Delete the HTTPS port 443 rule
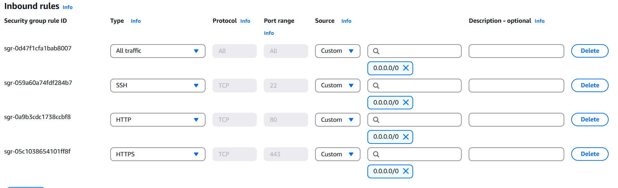The width and height of the screenshot is (618, 188). tap(590, 154)
